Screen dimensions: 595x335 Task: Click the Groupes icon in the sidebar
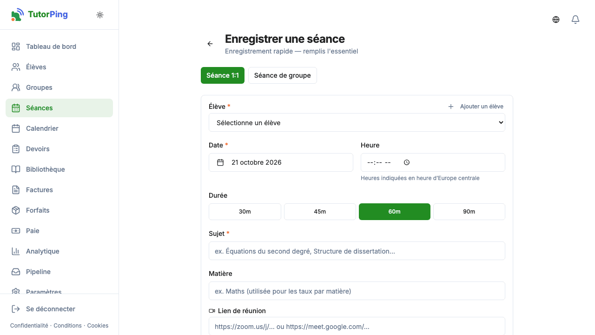(x=16, y=87)
